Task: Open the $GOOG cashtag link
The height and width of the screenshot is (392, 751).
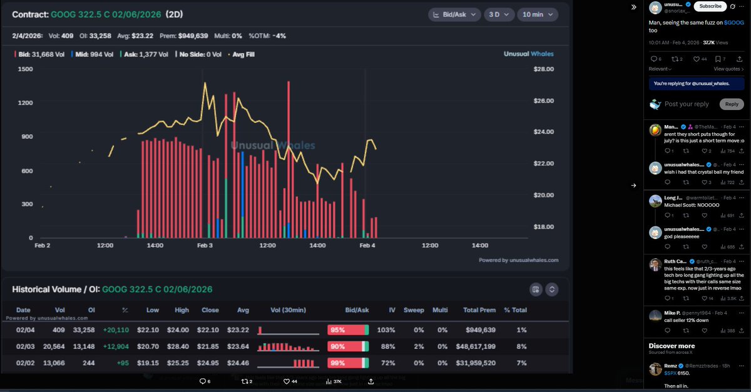Action: point(733,23)
